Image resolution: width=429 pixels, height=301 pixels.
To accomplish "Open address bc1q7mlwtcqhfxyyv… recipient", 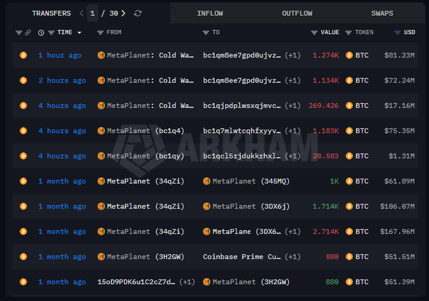I will (x=242, y=131).
